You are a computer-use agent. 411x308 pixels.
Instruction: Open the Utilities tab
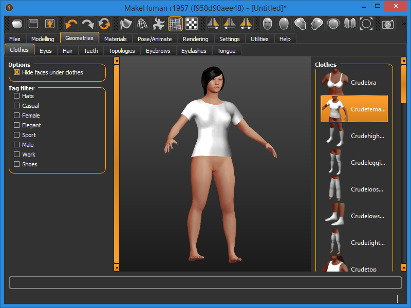(x=259, y=39)
